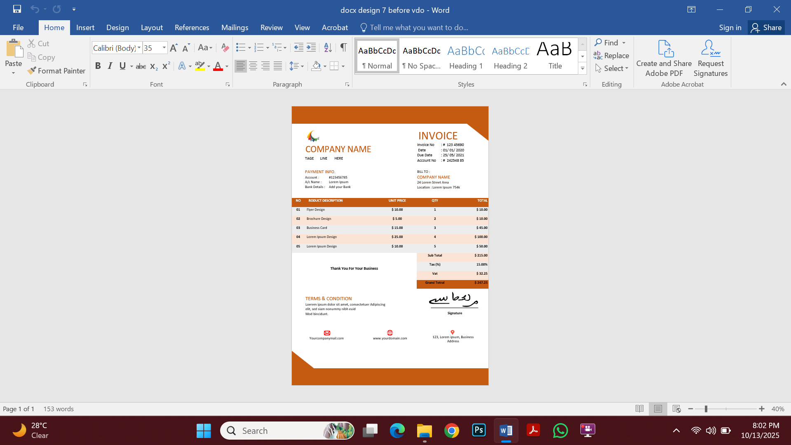
Task: Switch to the Insert ribbon tab
Action: click(85, 27)
